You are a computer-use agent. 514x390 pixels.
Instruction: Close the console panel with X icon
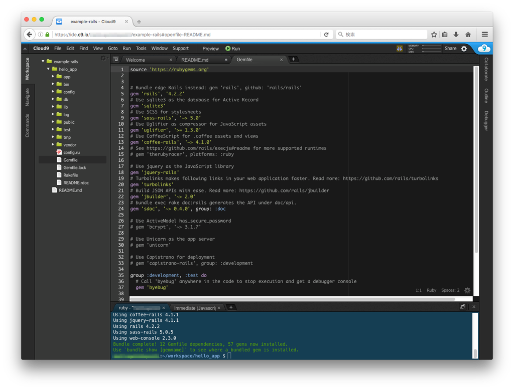click(474, 307)
